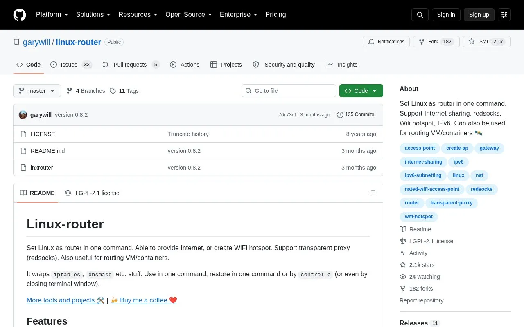Open the 135 Commits history
The height and width of the screenshot is (327, 524).
pos(355,114)
